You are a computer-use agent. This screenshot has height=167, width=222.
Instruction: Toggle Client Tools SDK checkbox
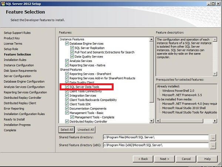(x=67, y=104)
